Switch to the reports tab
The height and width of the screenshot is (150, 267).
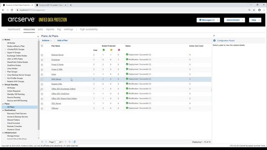coord(50,29)
